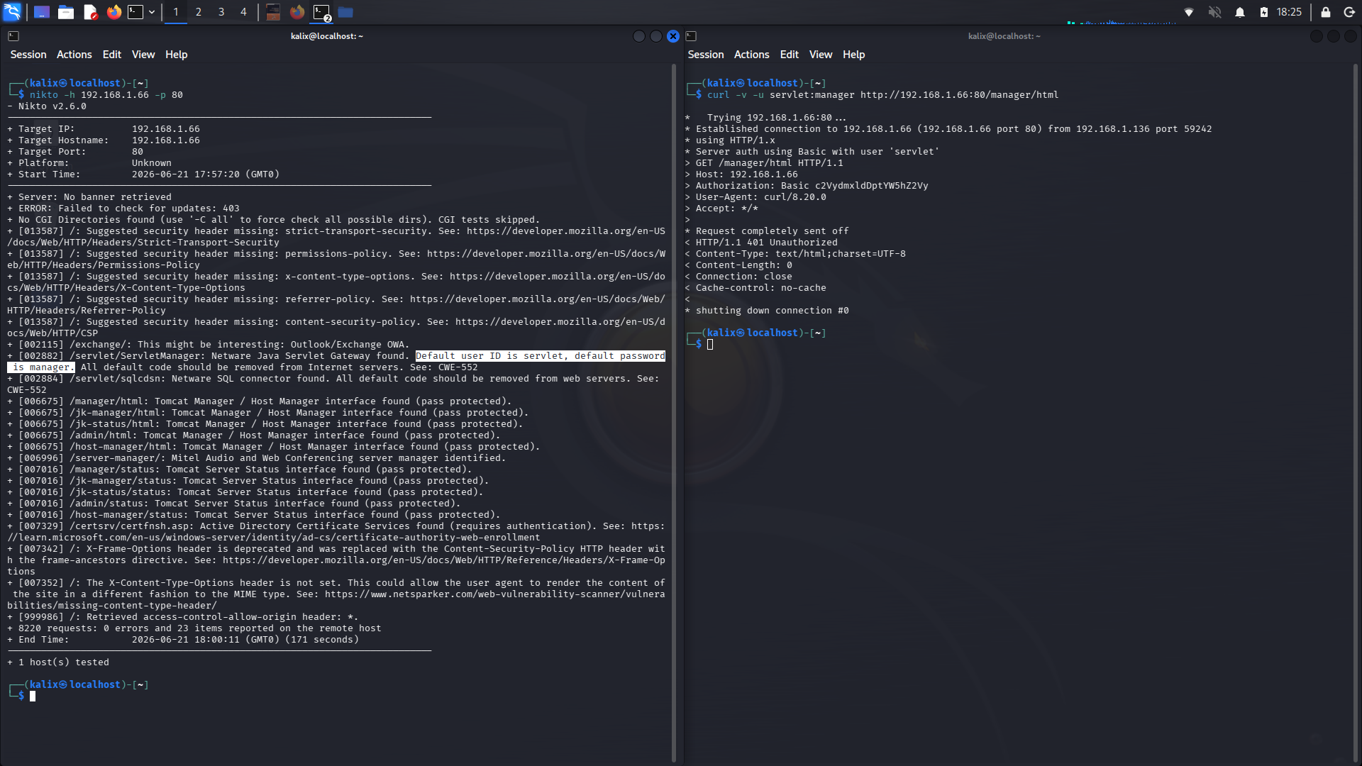Open the log out session icon
Screen dimensions: 1362x766
point(1349,12)
